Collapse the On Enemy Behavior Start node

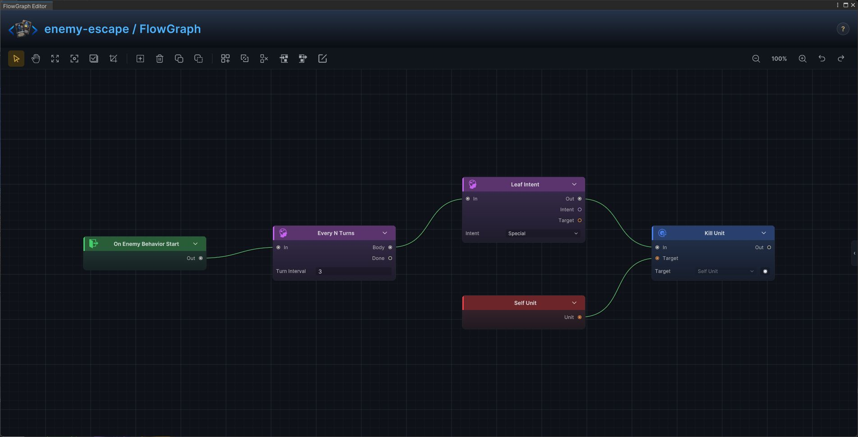pos(195,244)
